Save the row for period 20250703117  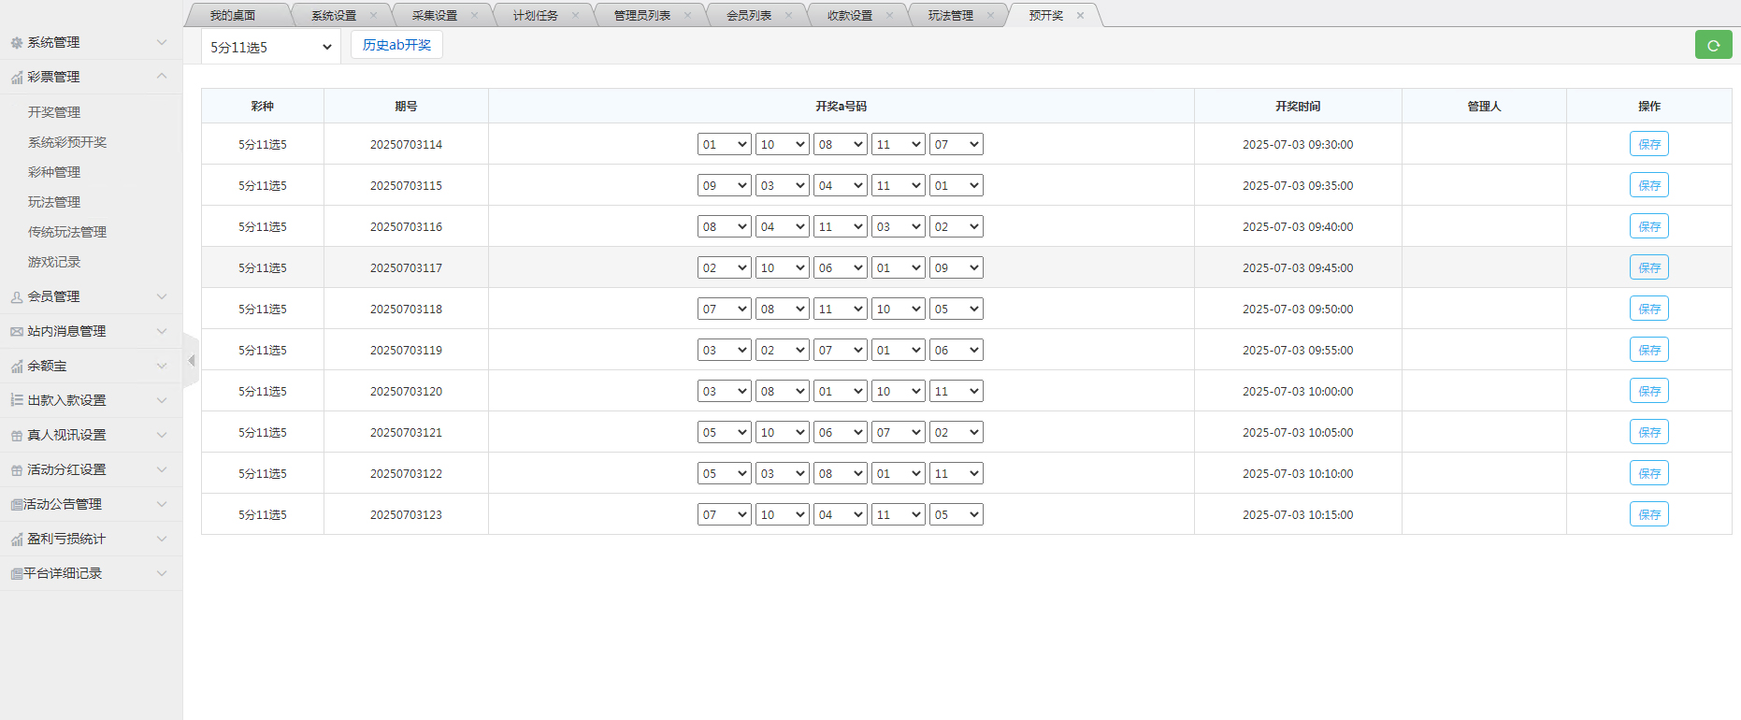1648,268
